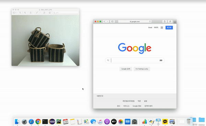Open Keynote from the Dock
The width and height of the screenshot is (206, 126).
tap(158, 122)
